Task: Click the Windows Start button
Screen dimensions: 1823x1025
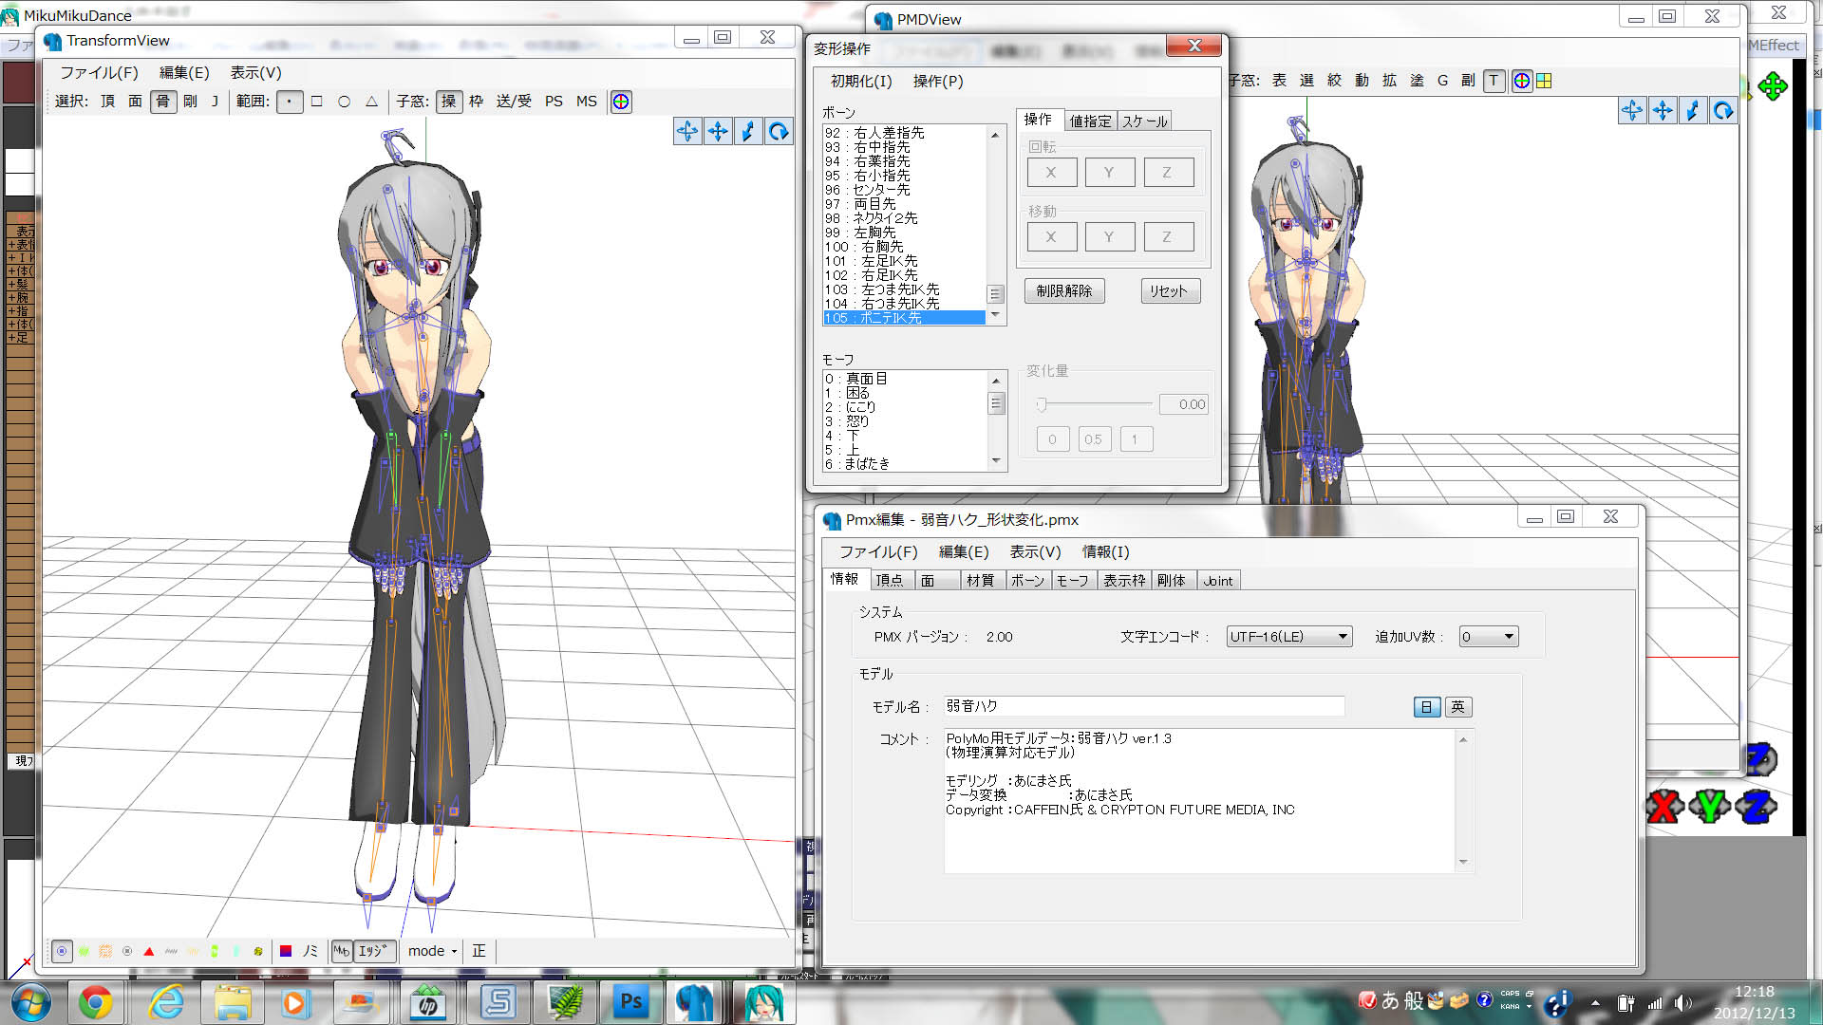Action: (x=31, y=1002)
